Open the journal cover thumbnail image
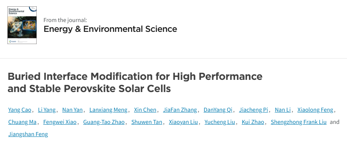The height and width of the screenshot is (142, 347). pyautogui.click(x=22, y=25)
